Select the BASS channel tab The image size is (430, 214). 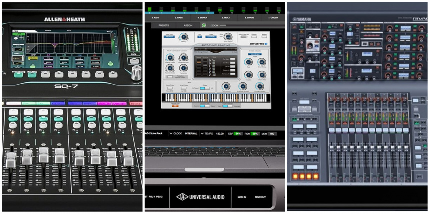(x=179, y=18)
